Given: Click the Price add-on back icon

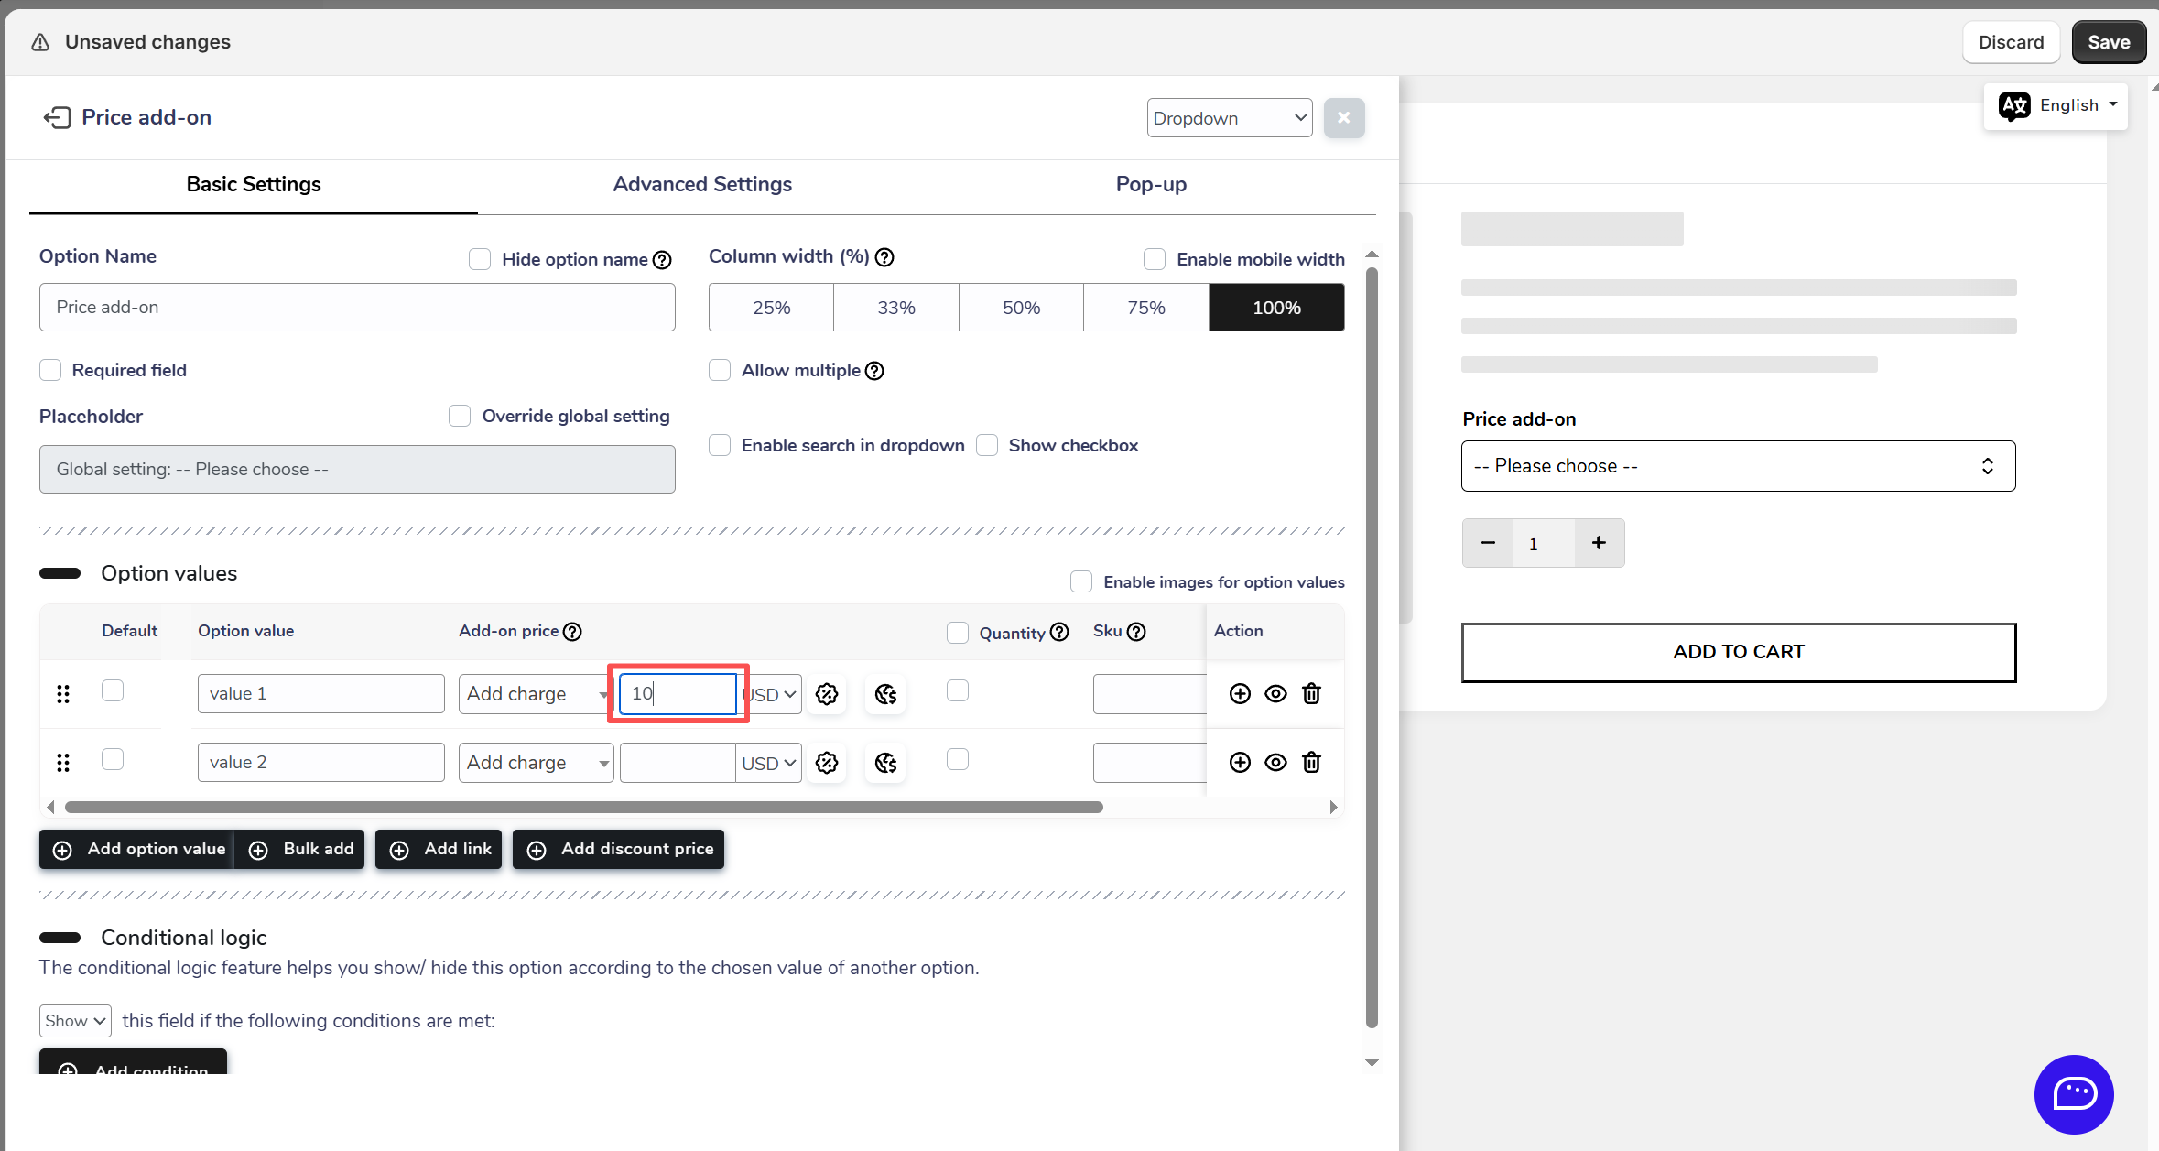Looking at the screenshot, I should coord(57,117).
